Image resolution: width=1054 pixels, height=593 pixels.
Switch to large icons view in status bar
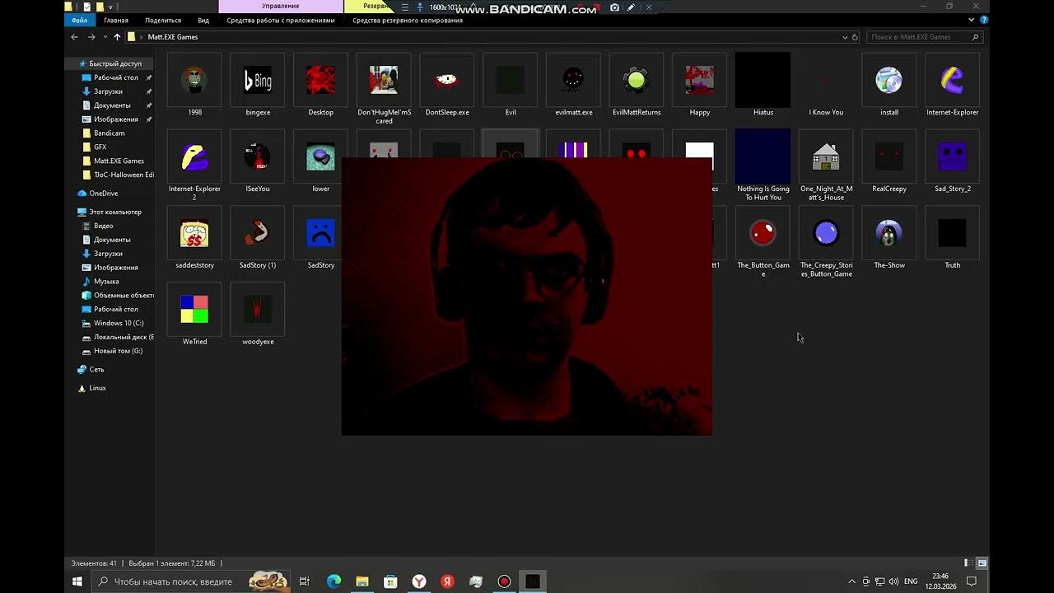(x=982, y=563)
